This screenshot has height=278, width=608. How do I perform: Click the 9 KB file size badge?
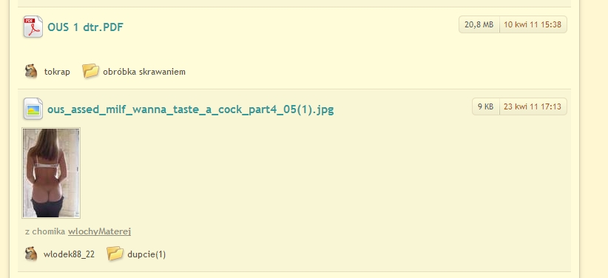(485, 106)
